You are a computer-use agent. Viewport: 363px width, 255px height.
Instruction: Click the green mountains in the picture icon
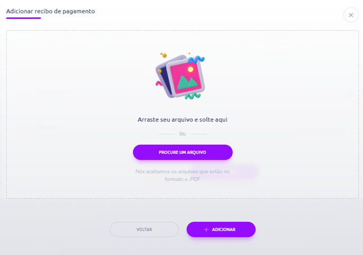(x=187, y=82)
